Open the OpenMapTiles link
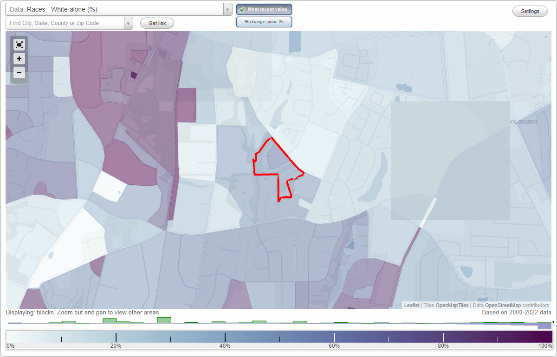 point(452,305)
